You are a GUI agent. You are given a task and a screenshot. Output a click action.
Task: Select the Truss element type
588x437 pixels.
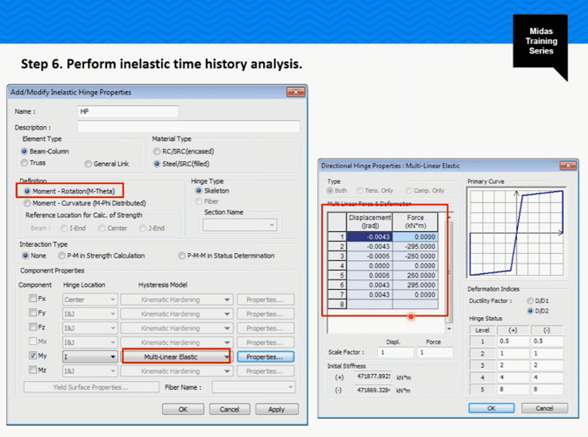pyautogui.click(x=25, y=164)
